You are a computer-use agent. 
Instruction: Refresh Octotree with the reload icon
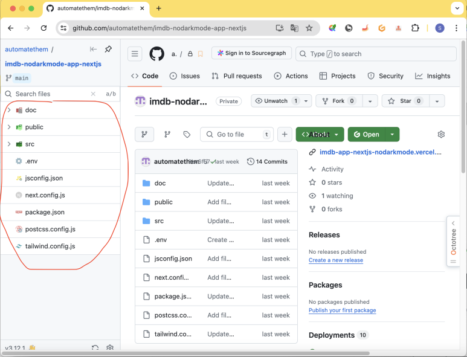coord(95,347)
